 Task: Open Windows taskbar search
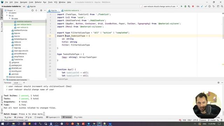(8, 124)
